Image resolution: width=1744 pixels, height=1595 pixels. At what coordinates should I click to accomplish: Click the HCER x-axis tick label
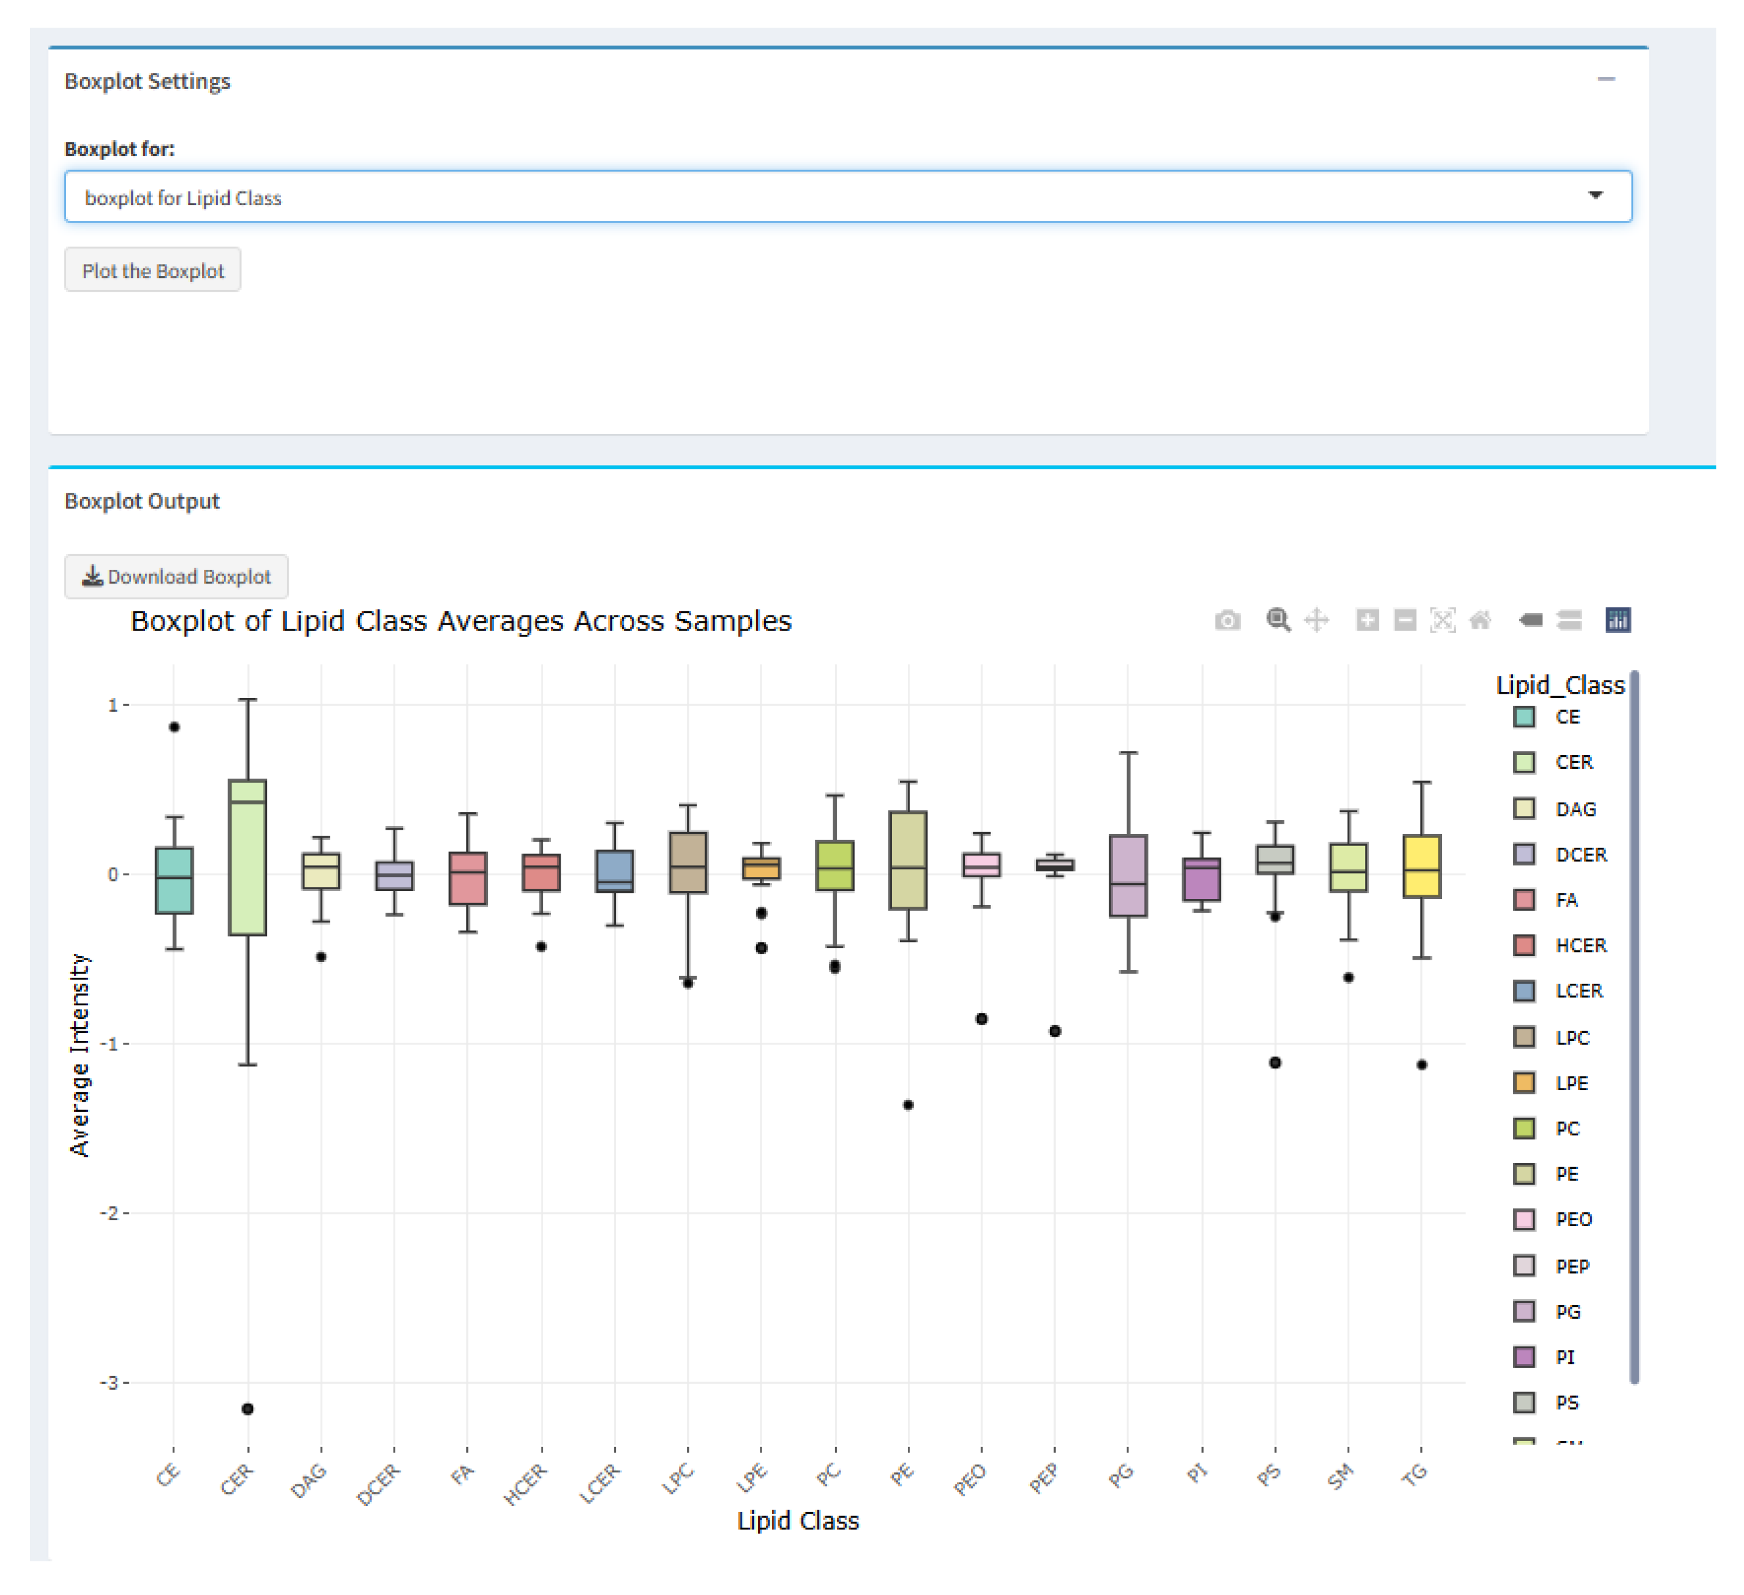(x=526, y=1484)
